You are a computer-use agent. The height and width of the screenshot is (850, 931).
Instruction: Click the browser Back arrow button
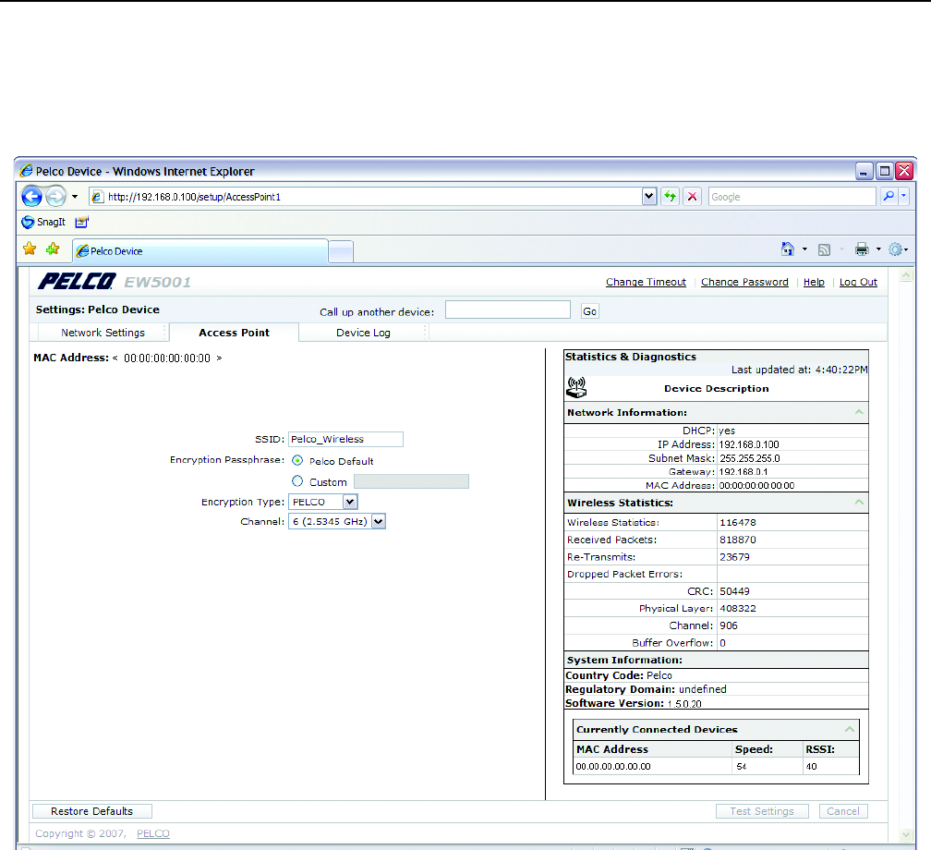[x=33, y=196]
